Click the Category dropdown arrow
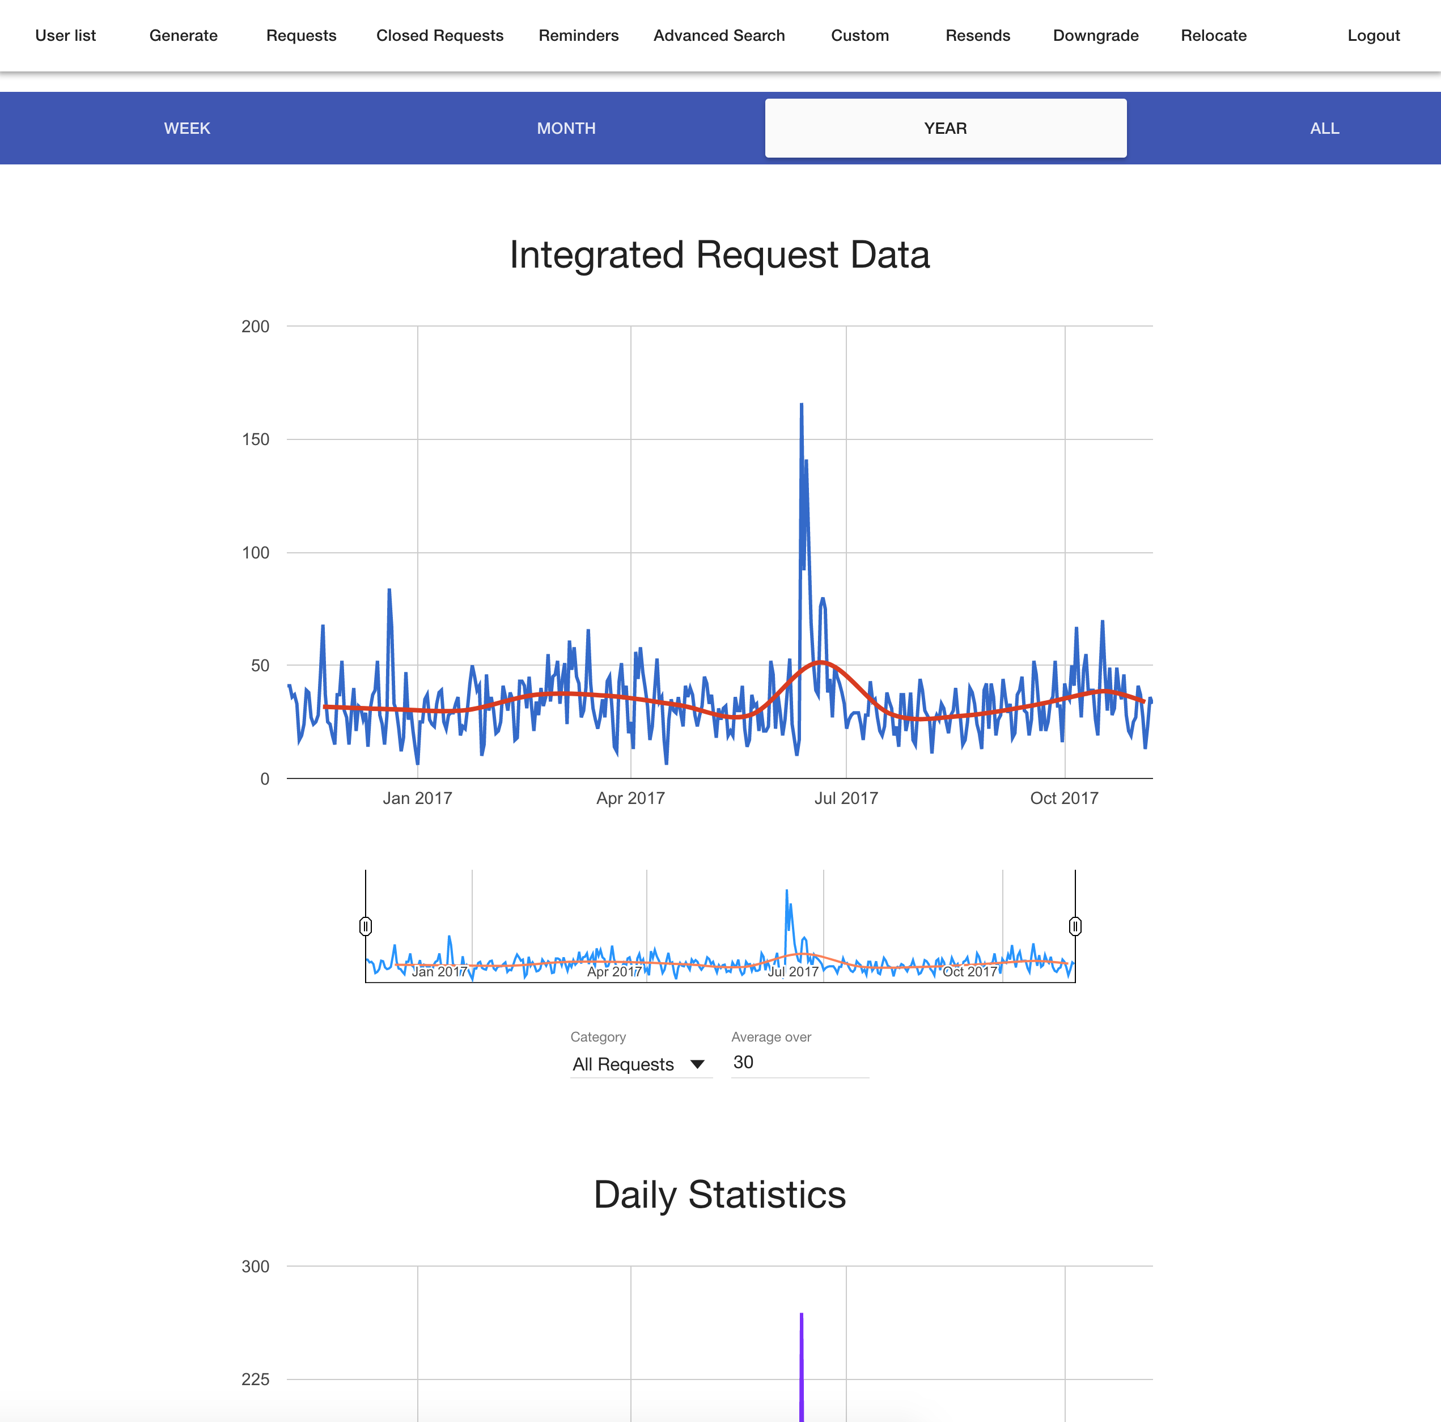 [697, 1064]
